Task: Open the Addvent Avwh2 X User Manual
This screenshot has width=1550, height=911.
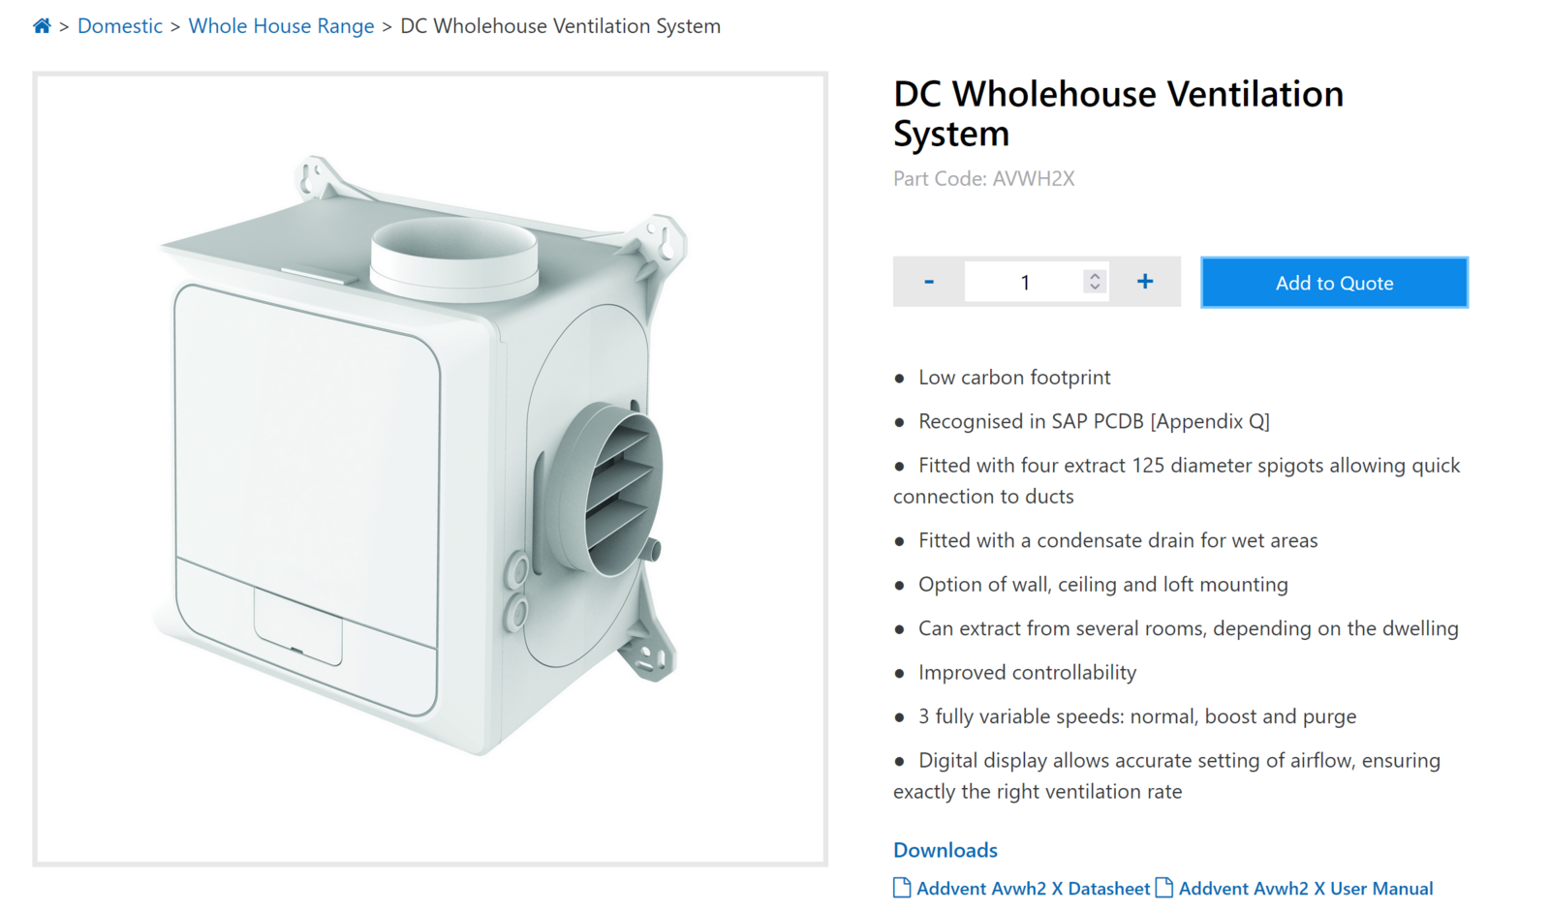Action: point(1305,889)
